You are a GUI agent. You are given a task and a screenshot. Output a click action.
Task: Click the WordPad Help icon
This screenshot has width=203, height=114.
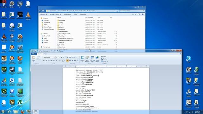click(x=180, y=54)
